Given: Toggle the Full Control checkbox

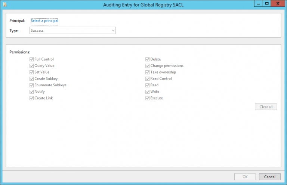Looking at the screenshot, I should [32, 59].
